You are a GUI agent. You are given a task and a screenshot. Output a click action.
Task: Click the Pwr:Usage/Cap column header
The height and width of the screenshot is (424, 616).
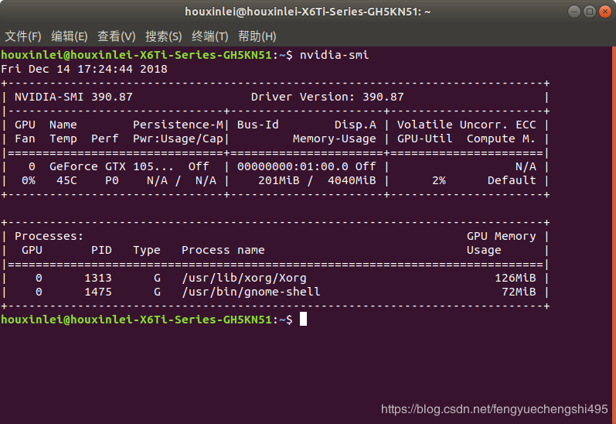click(x=178, y=138)
